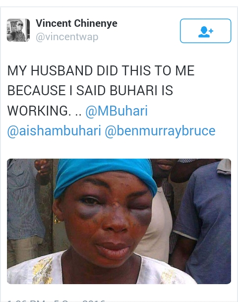The width and height of the screenshot is (238, 302).
Task: Click the 'WORKING. ..' text before the mentions
Action: point(45,111)
